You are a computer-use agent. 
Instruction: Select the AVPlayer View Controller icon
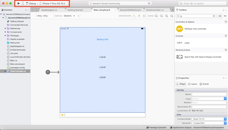coord(180,29)
